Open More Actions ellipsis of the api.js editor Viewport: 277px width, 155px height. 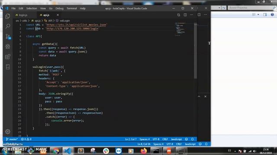(192, 15)
